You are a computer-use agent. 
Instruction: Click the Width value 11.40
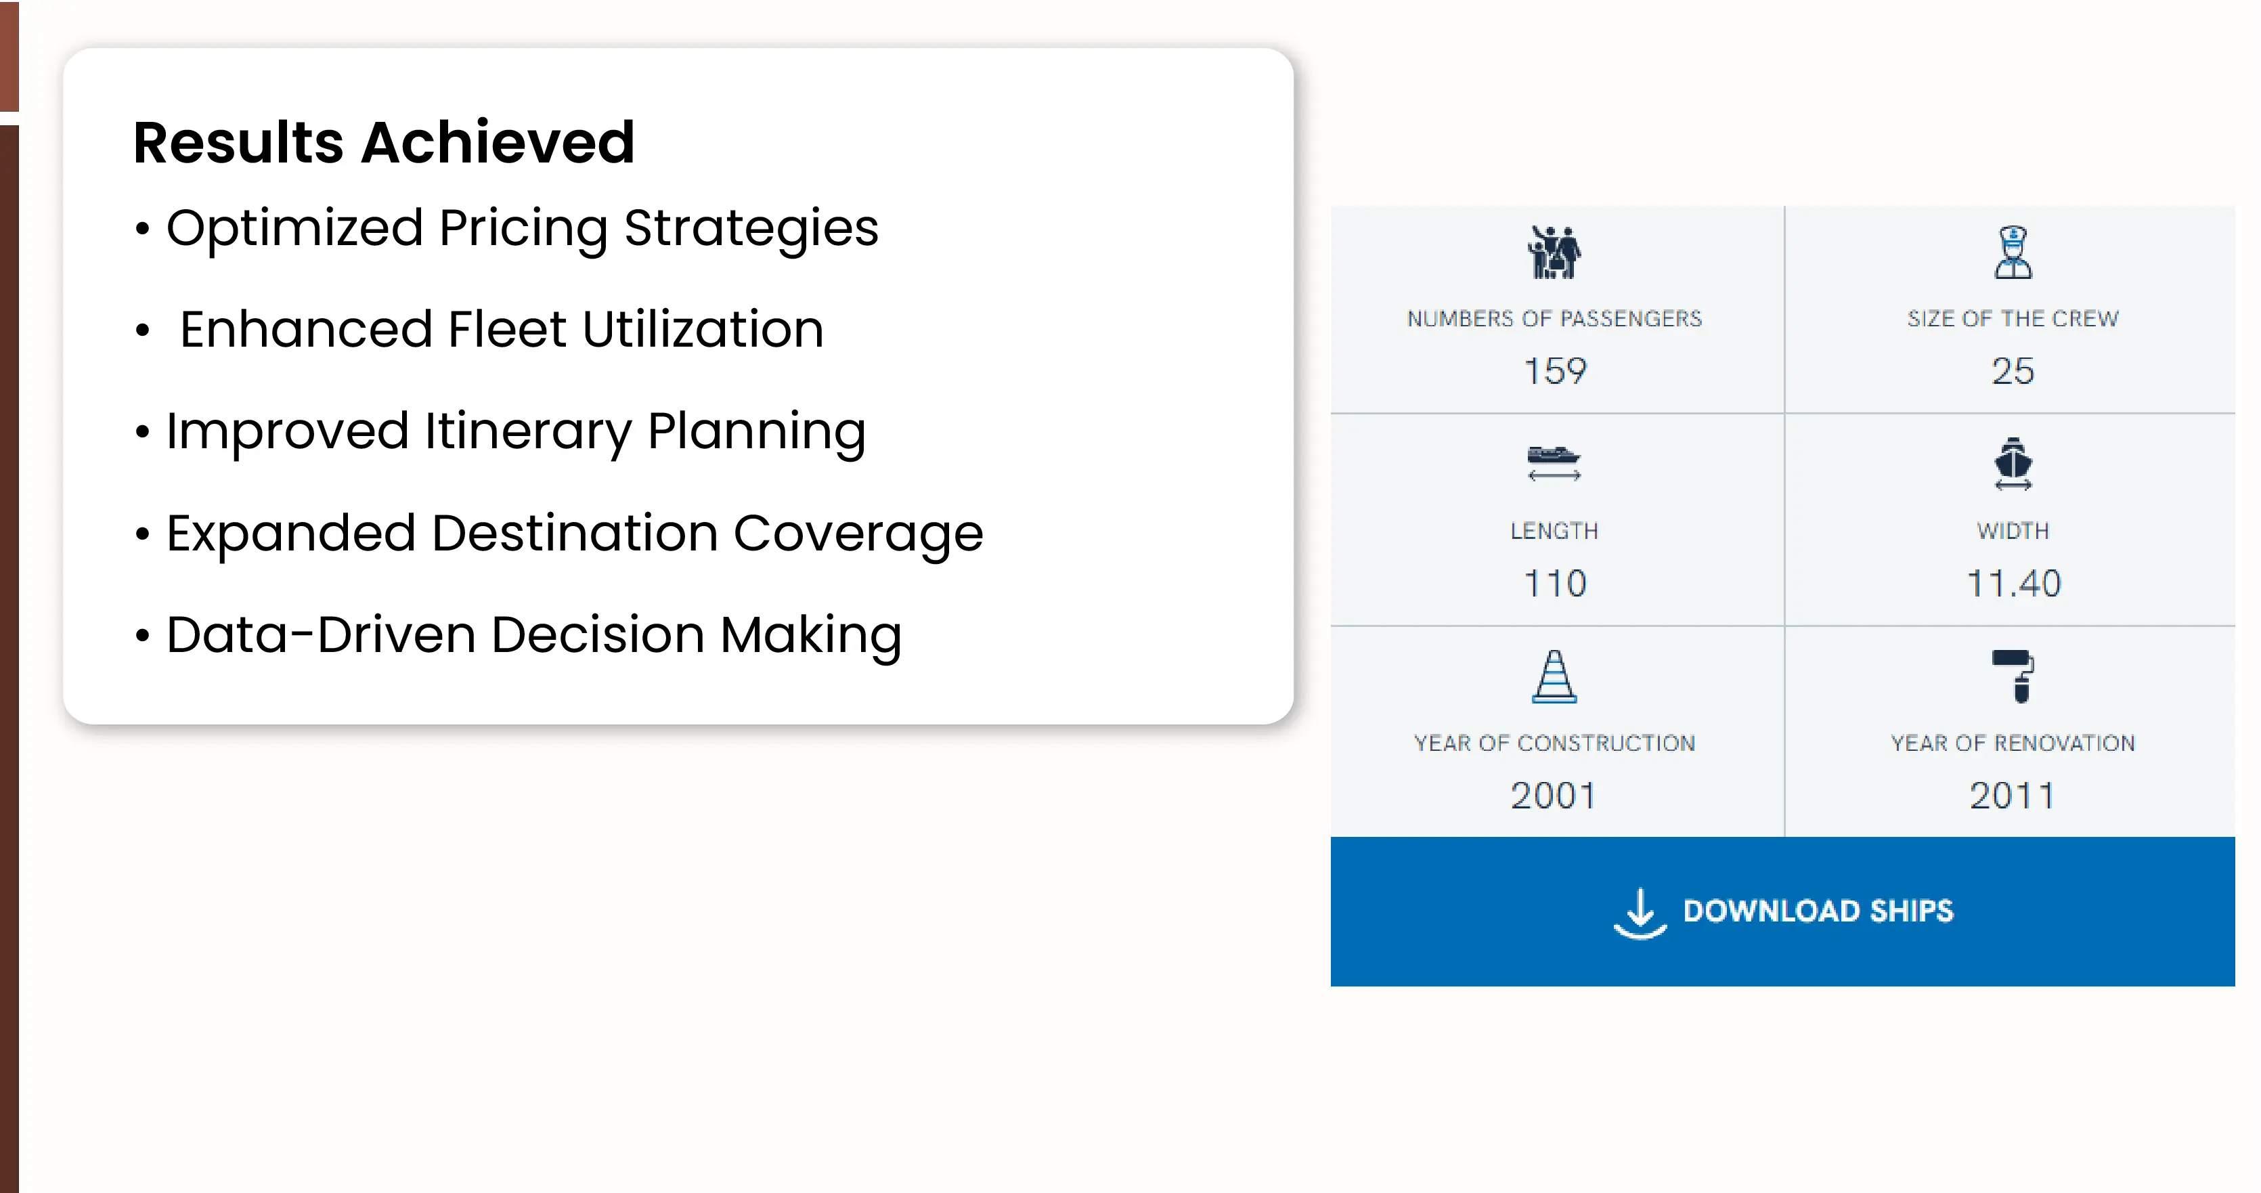[2012, 584]
